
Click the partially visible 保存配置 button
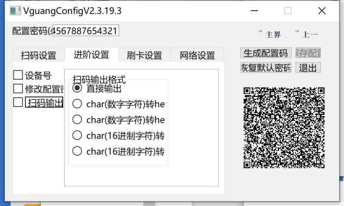308,53
